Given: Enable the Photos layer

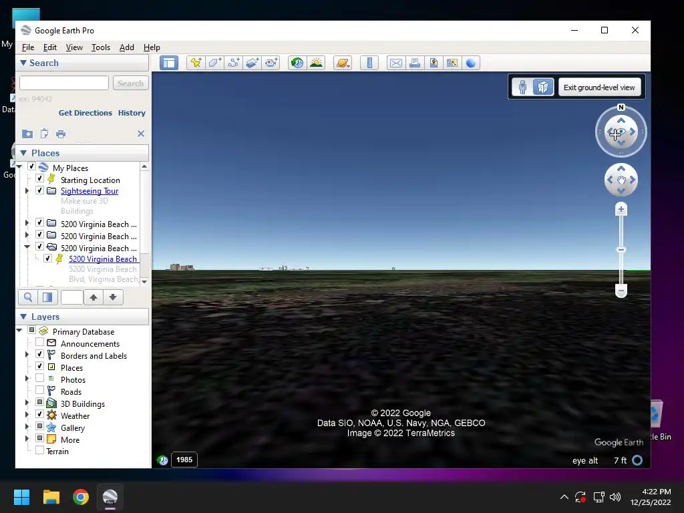Looking at the screenshot, I should coord(39,378).
